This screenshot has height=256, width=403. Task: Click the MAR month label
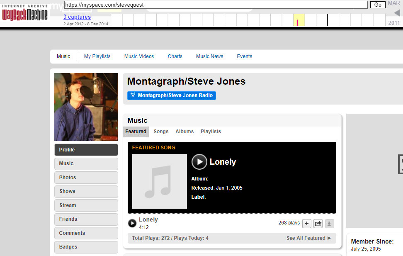pos(394,3)
